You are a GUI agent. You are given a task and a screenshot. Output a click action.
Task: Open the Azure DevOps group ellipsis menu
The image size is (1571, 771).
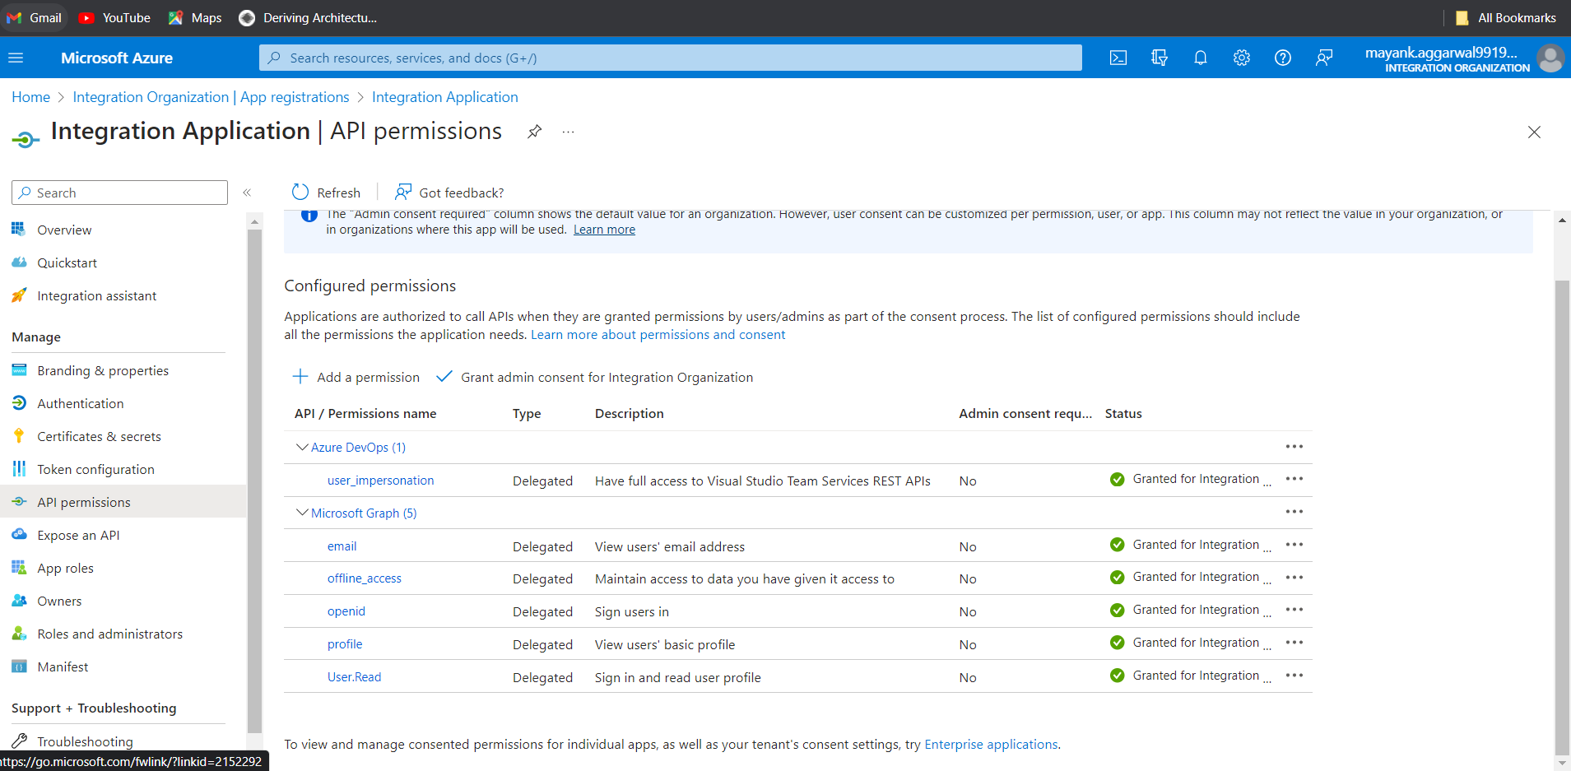pyautogui.click(x=1294, y=447)
